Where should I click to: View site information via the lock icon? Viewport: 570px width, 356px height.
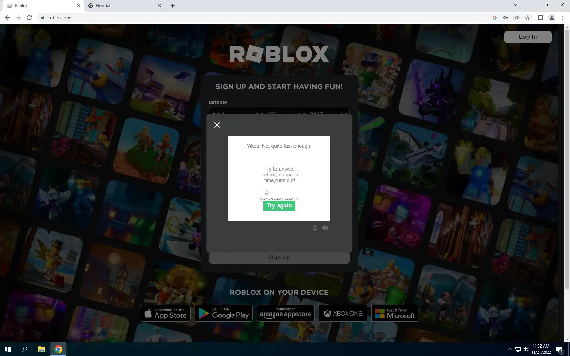click(x=42, y=18)
